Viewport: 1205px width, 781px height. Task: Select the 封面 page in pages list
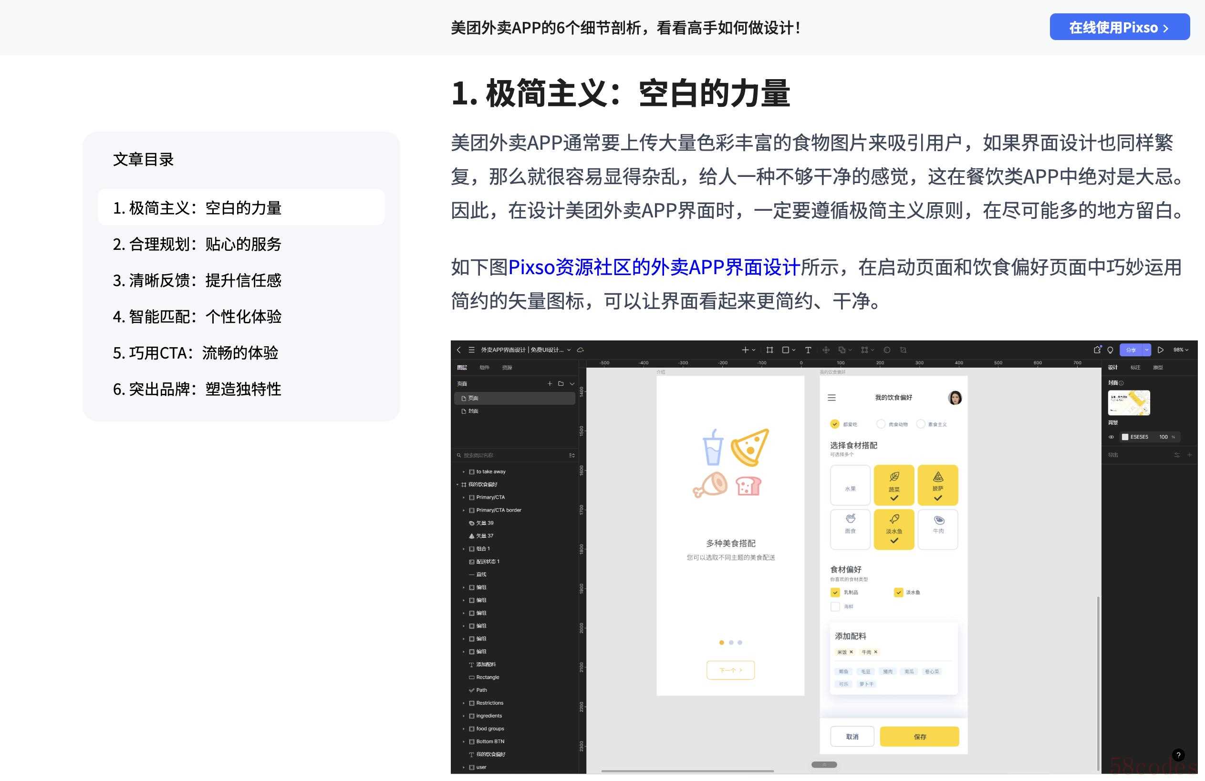[514, 411]
